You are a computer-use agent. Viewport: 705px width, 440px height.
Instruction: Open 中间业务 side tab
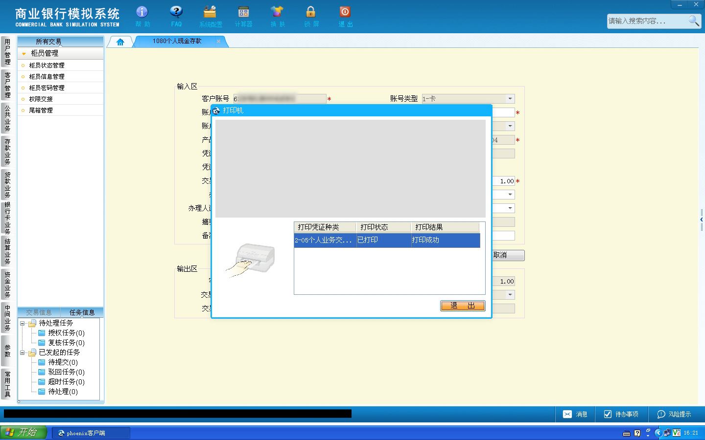pyautogui.click(x=7, y=318)
